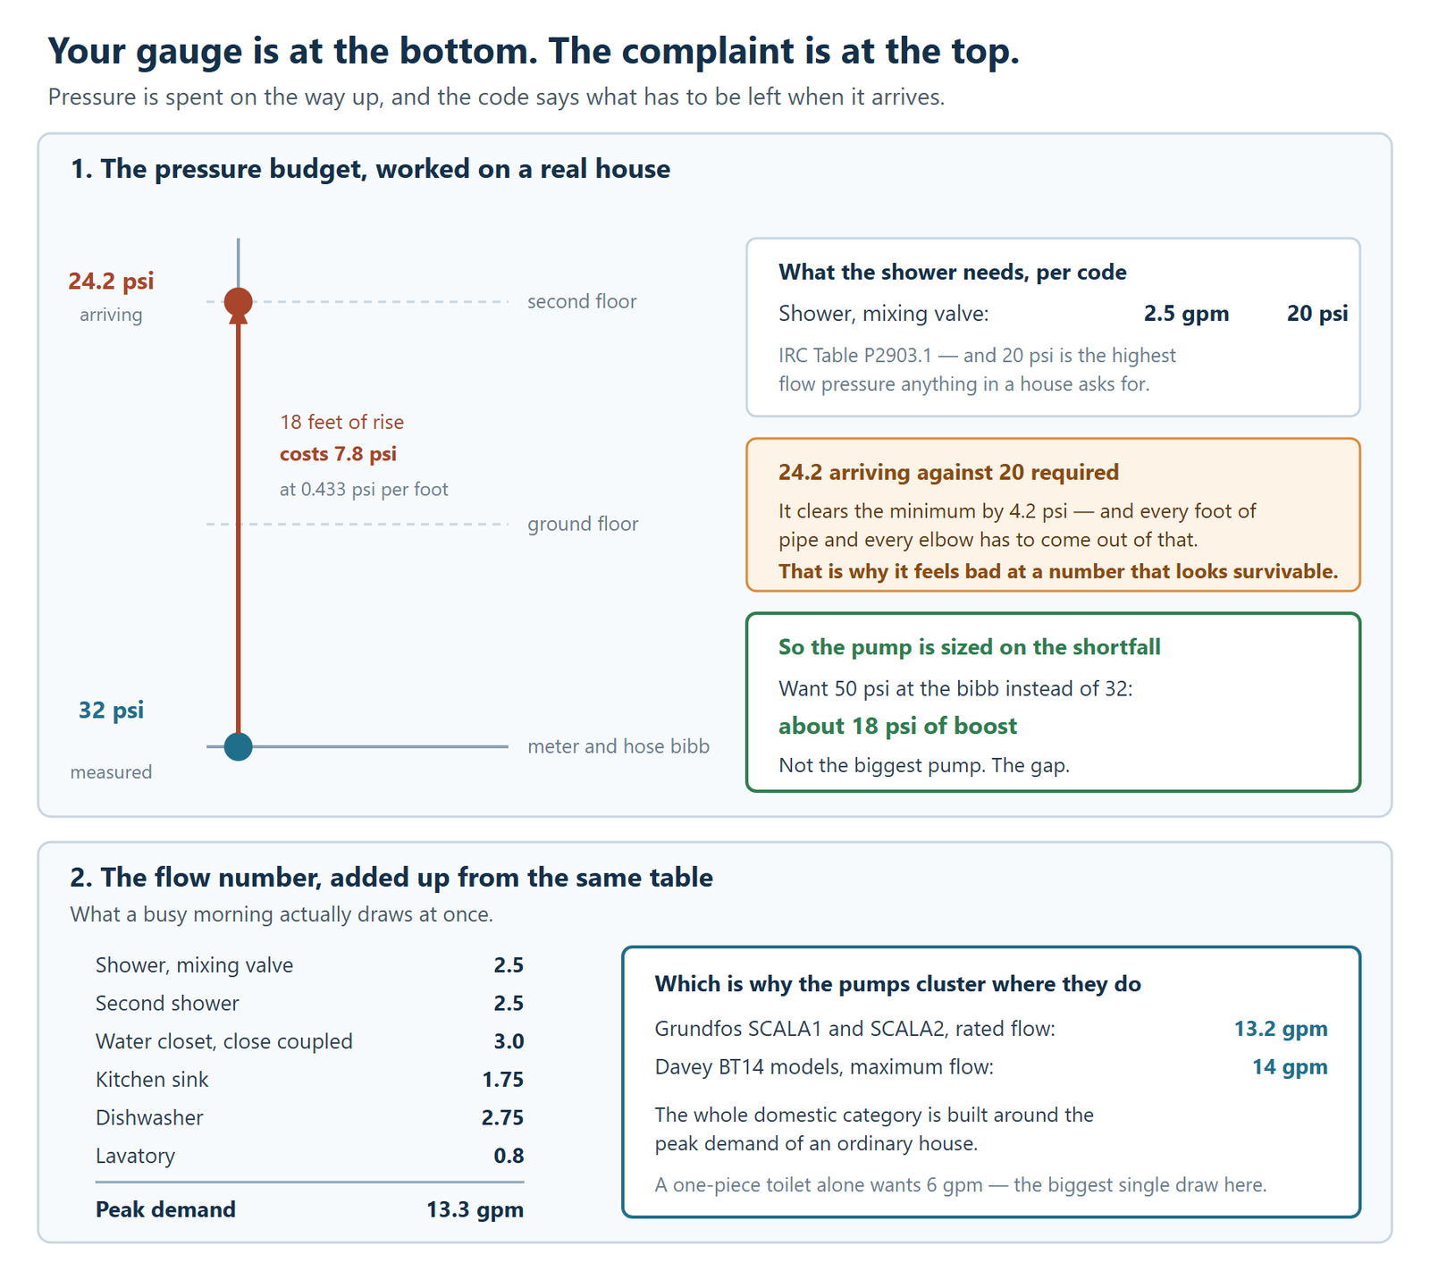
Task: Select the Water closet, close coupled row
Action: (309, 1041)
